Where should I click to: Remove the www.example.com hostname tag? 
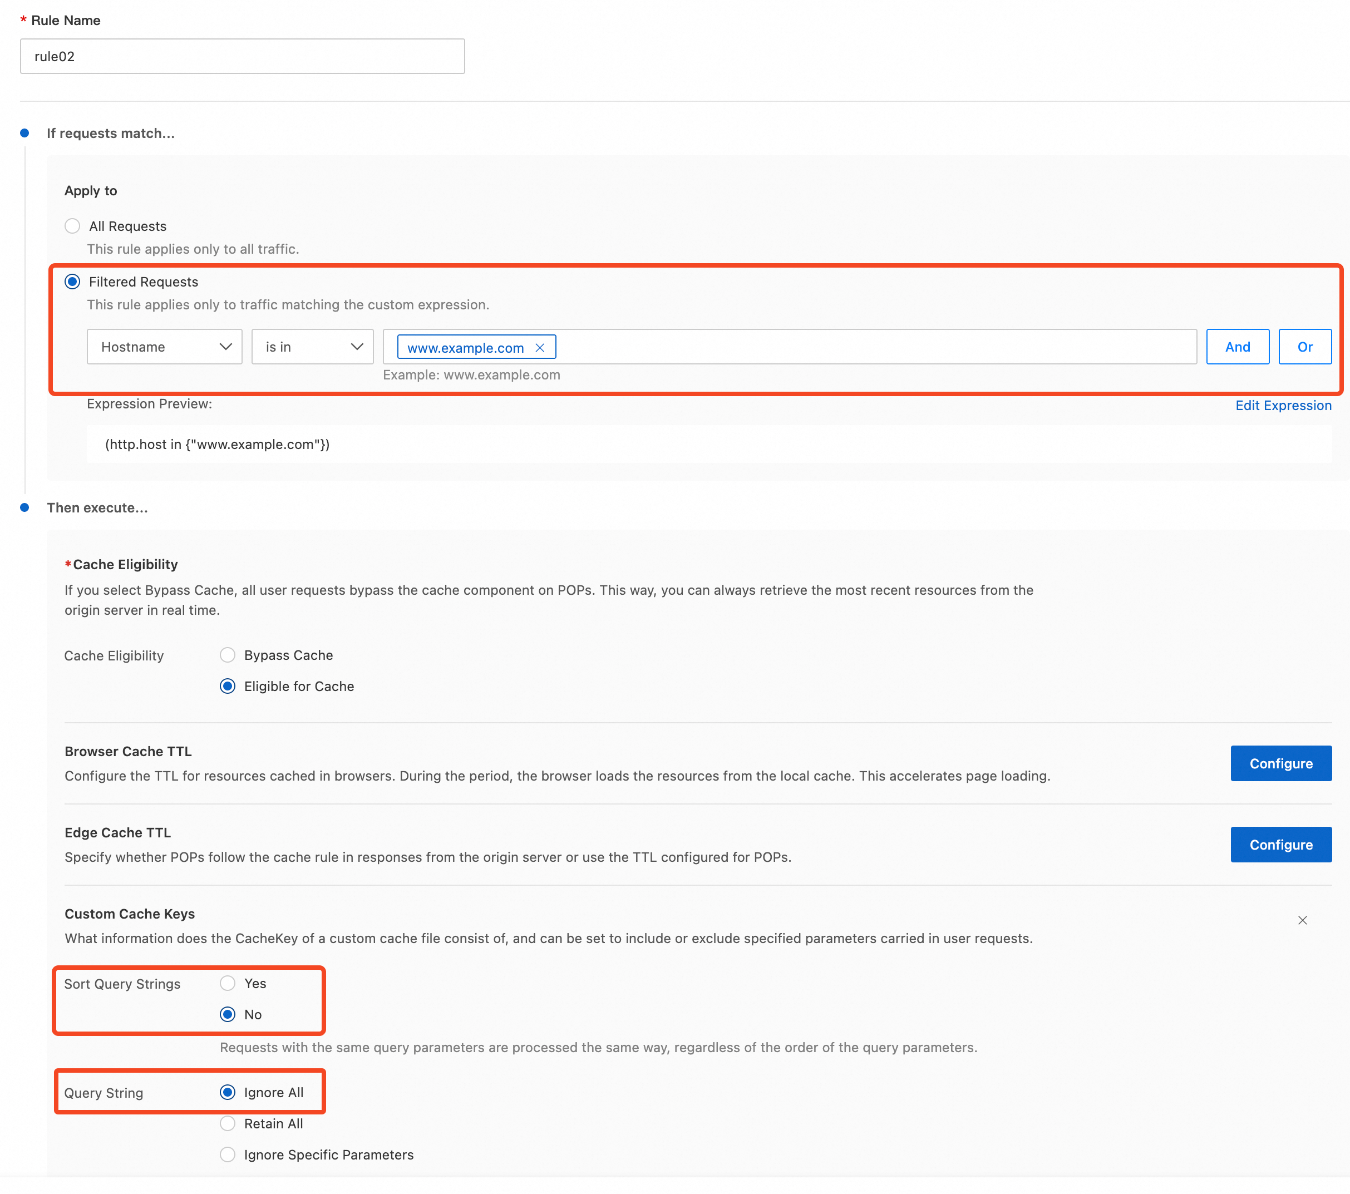[x=540, y=347]
